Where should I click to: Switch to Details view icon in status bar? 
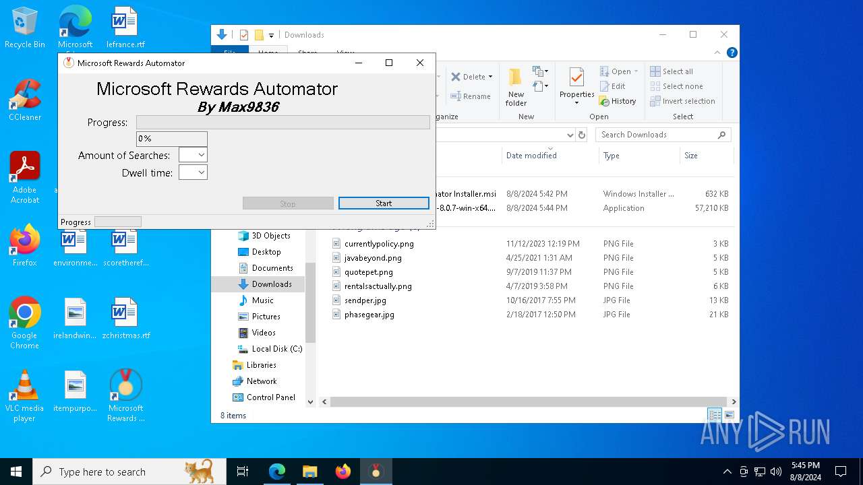714,415
